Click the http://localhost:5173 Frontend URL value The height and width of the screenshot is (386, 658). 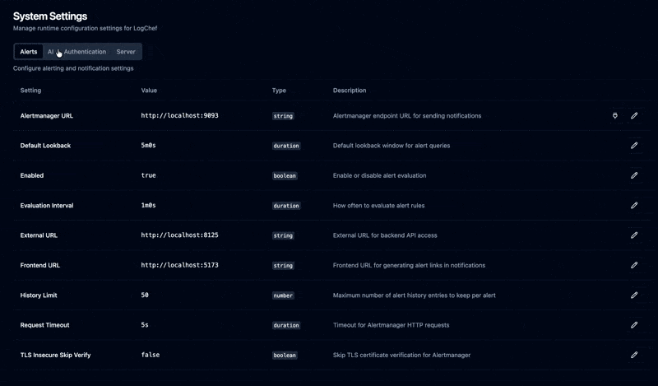click(179, 265)
